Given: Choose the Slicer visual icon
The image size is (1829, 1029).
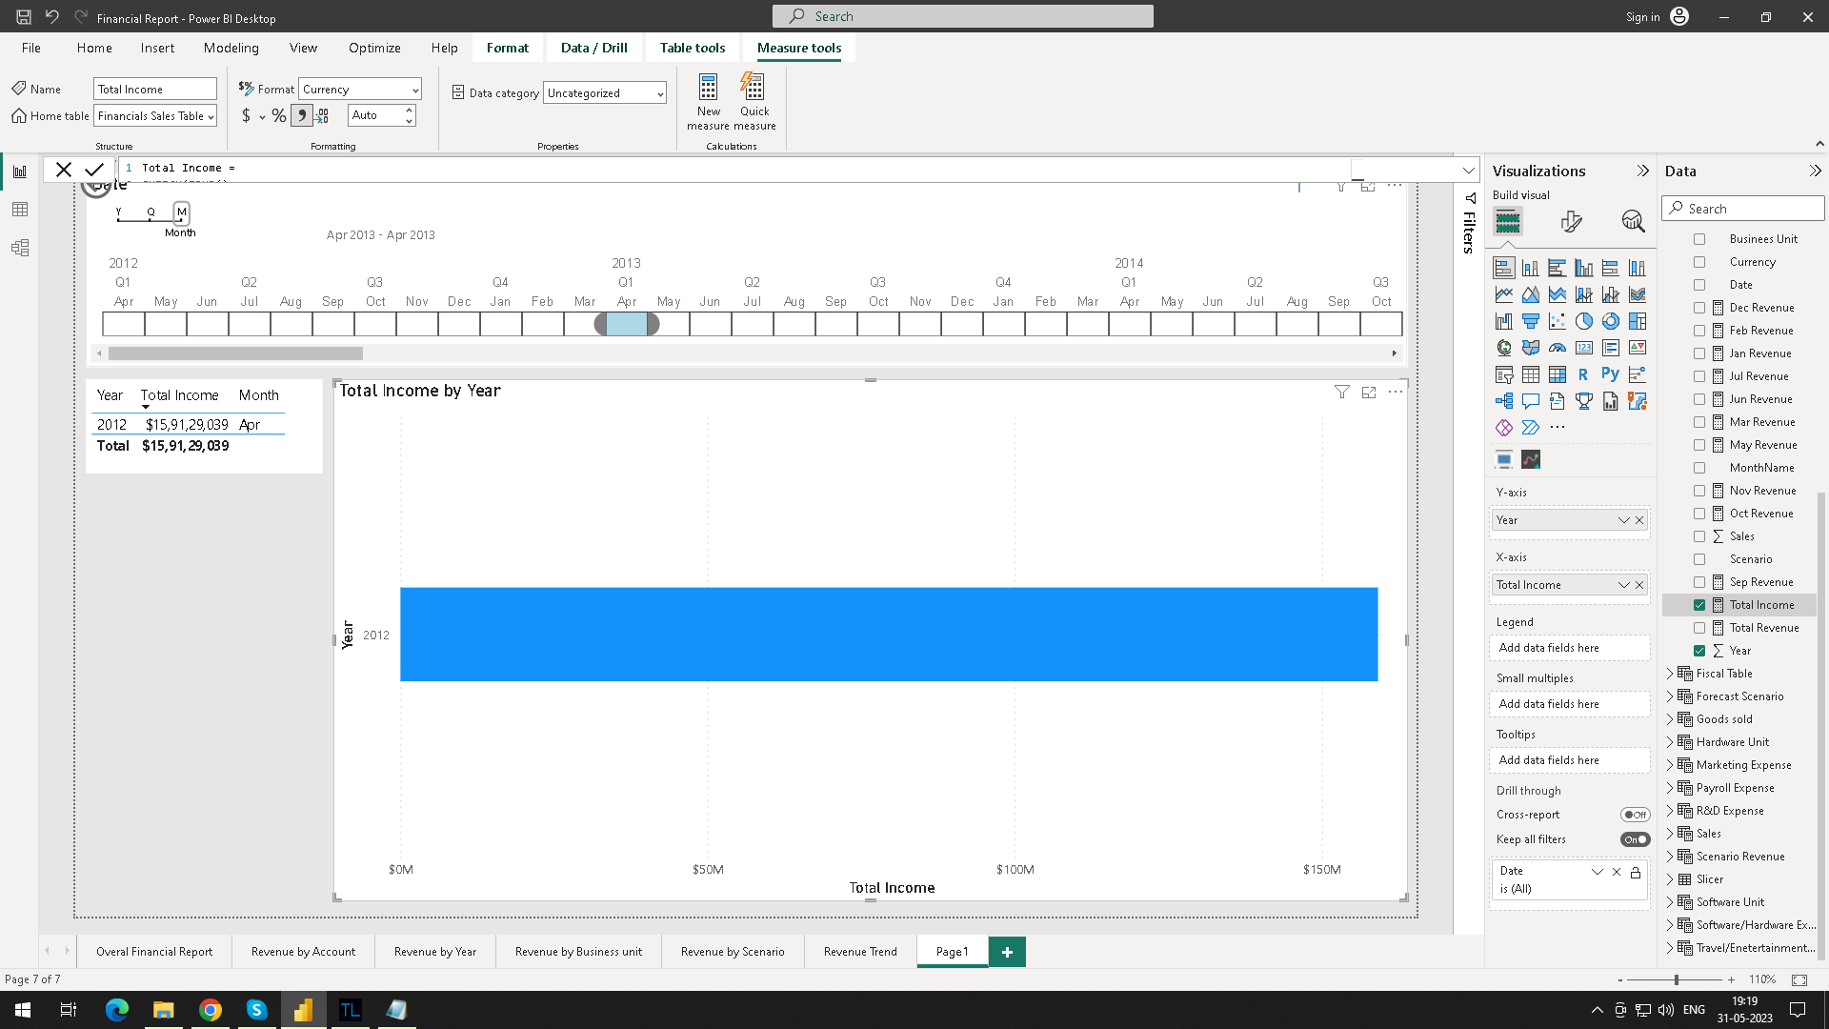Looking at the screenshot, I should coord(1503,374).
